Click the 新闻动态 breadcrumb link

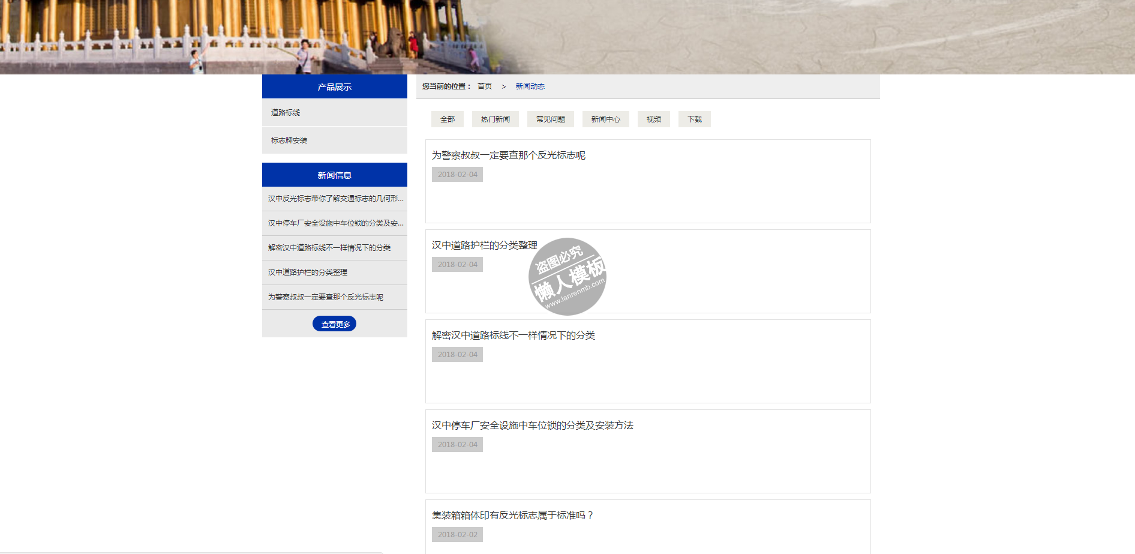530,86
